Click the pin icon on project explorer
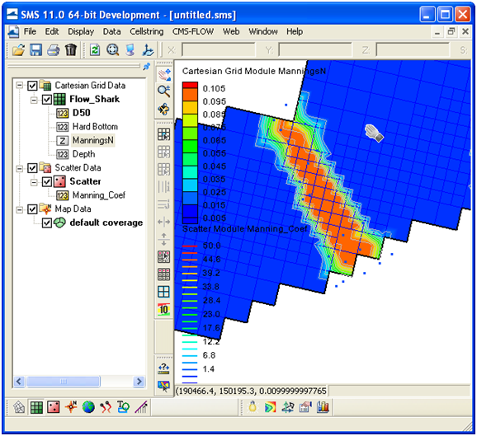 click(147, 66)
